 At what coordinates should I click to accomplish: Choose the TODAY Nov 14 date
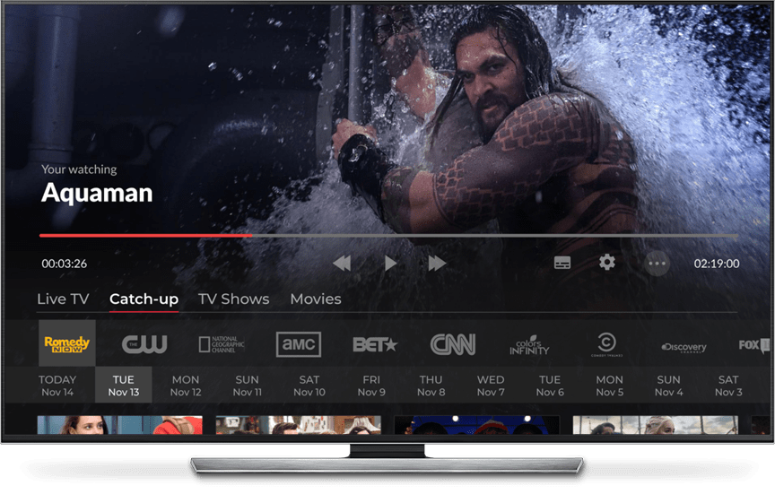pyautogui.click(x=57, y=386)
